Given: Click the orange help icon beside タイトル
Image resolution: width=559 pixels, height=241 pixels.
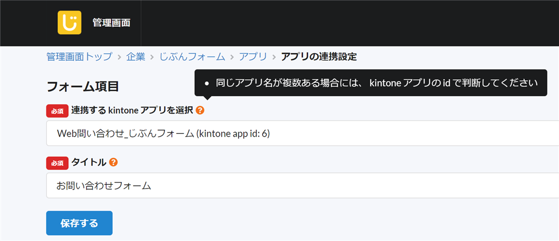Looking at the screenshot, I should pos(114,162).
